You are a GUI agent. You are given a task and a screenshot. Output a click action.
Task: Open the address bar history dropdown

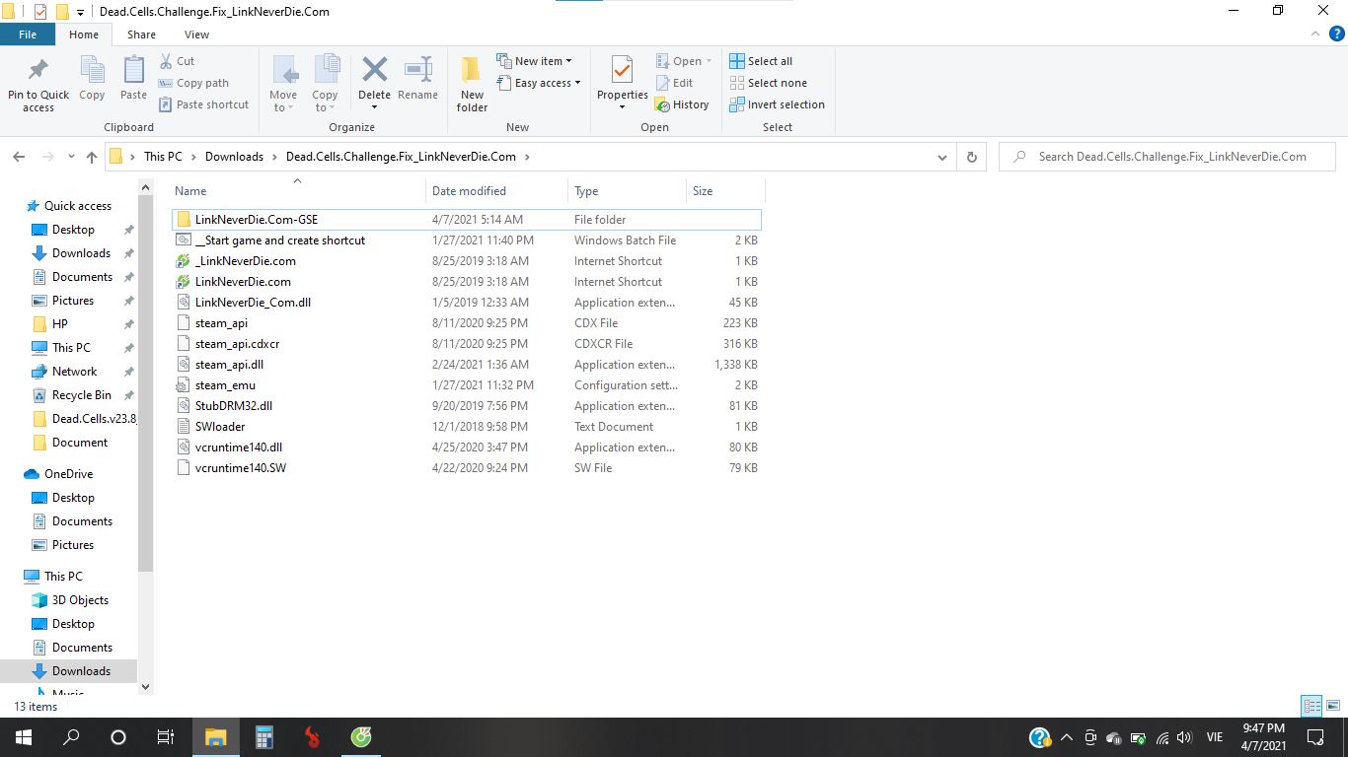click(x=942, y=157)
